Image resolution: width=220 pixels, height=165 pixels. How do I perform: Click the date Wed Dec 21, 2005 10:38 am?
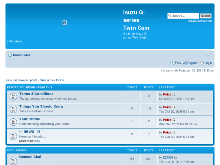point(178,124)
